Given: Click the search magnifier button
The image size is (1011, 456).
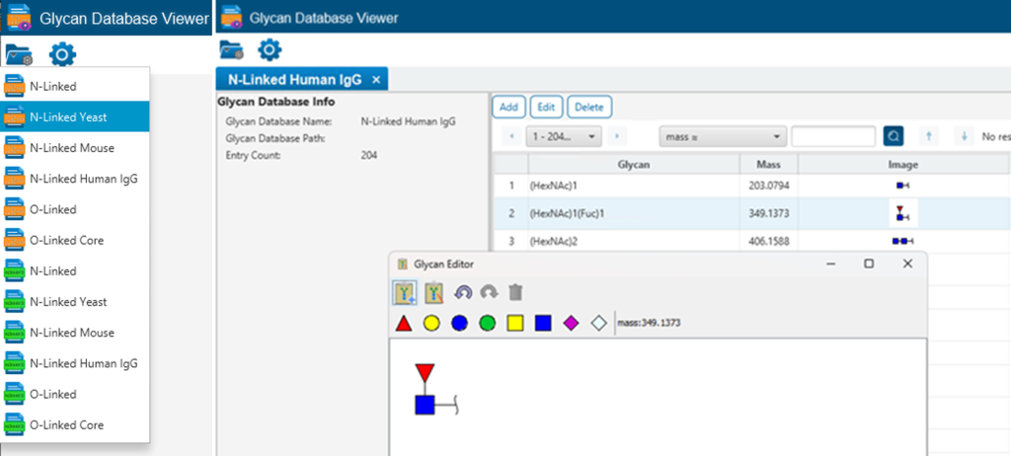Looking at the screenshot, I should 894,137.
